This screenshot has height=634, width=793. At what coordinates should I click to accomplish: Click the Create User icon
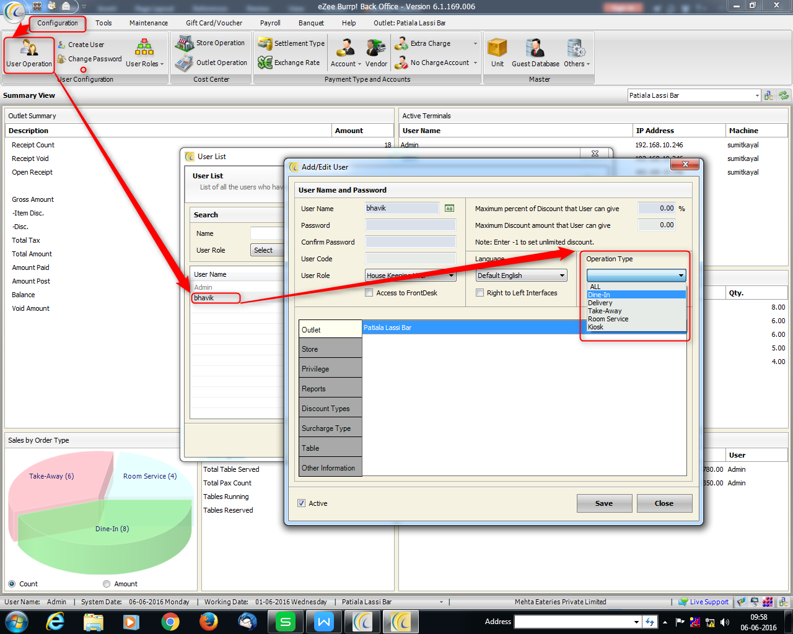pos(61,45)
